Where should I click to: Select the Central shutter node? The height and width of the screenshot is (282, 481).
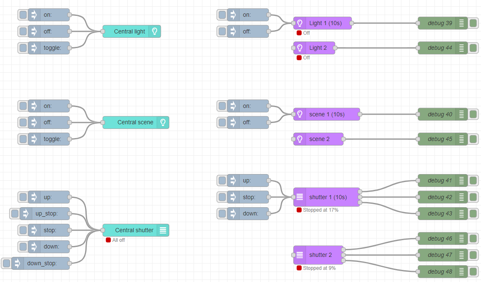[x=136, y=230]
